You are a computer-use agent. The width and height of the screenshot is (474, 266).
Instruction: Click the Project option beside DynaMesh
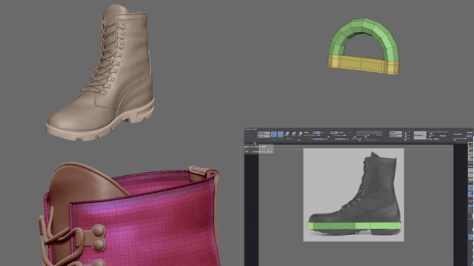point(443,136)
